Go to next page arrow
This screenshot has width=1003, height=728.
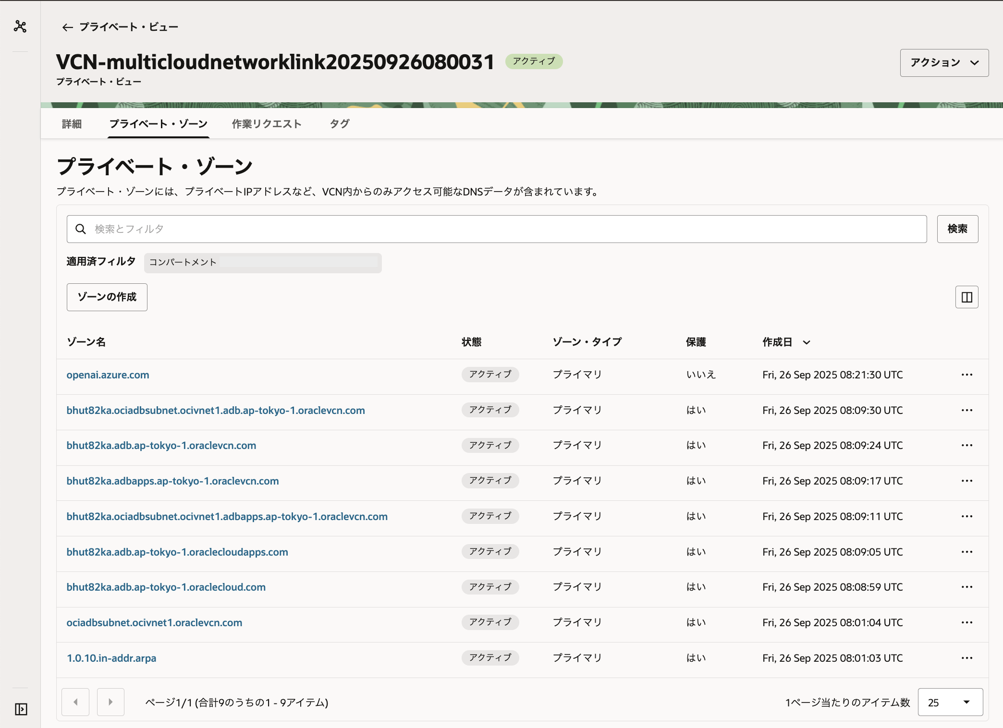pyautogui.click(x=110, y=702)
